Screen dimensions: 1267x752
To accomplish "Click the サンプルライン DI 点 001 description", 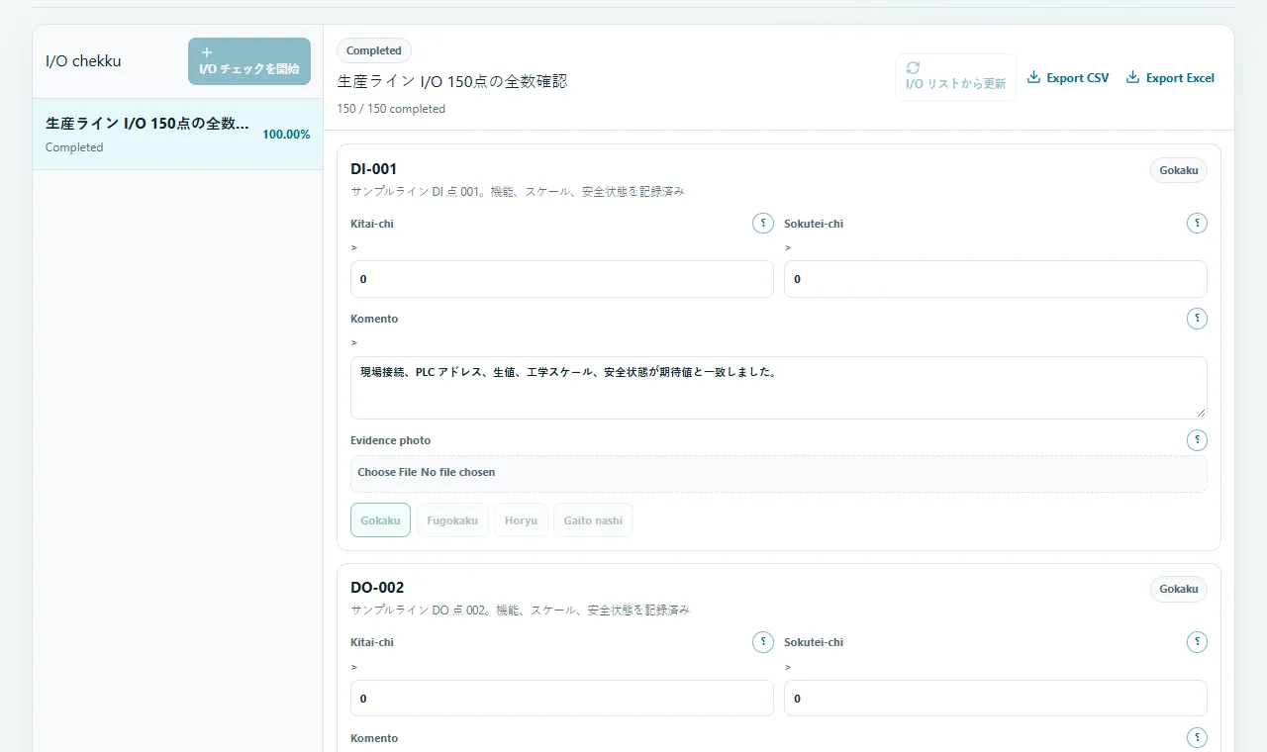I will tap(518, 191).
